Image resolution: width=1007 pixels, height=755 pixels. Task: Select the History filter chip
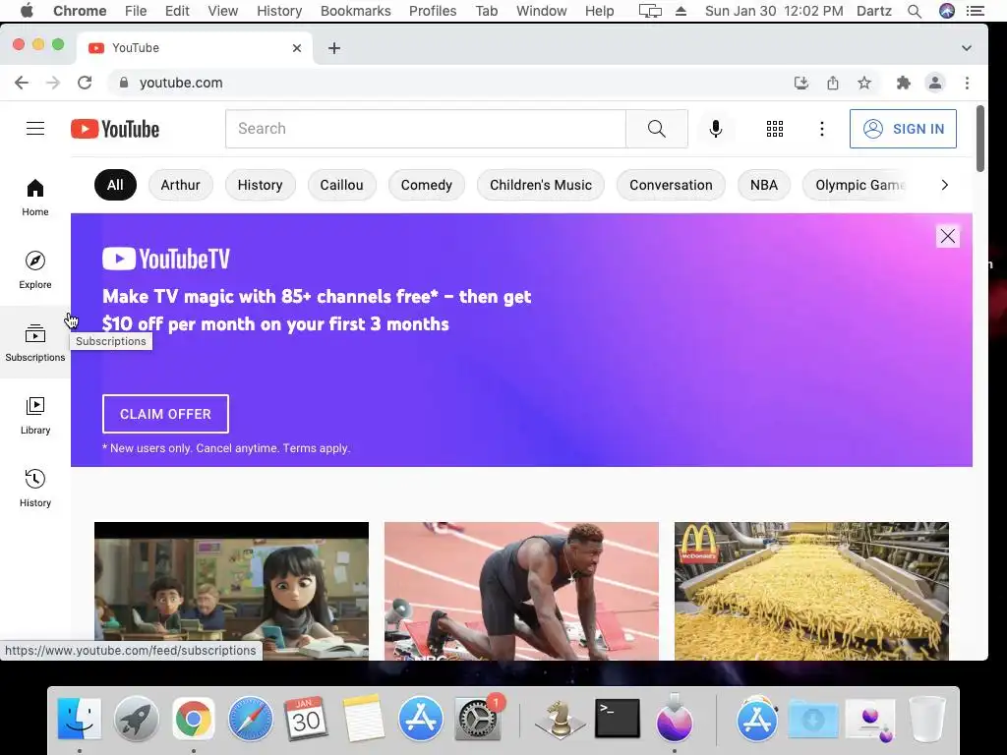pos(260,185)
